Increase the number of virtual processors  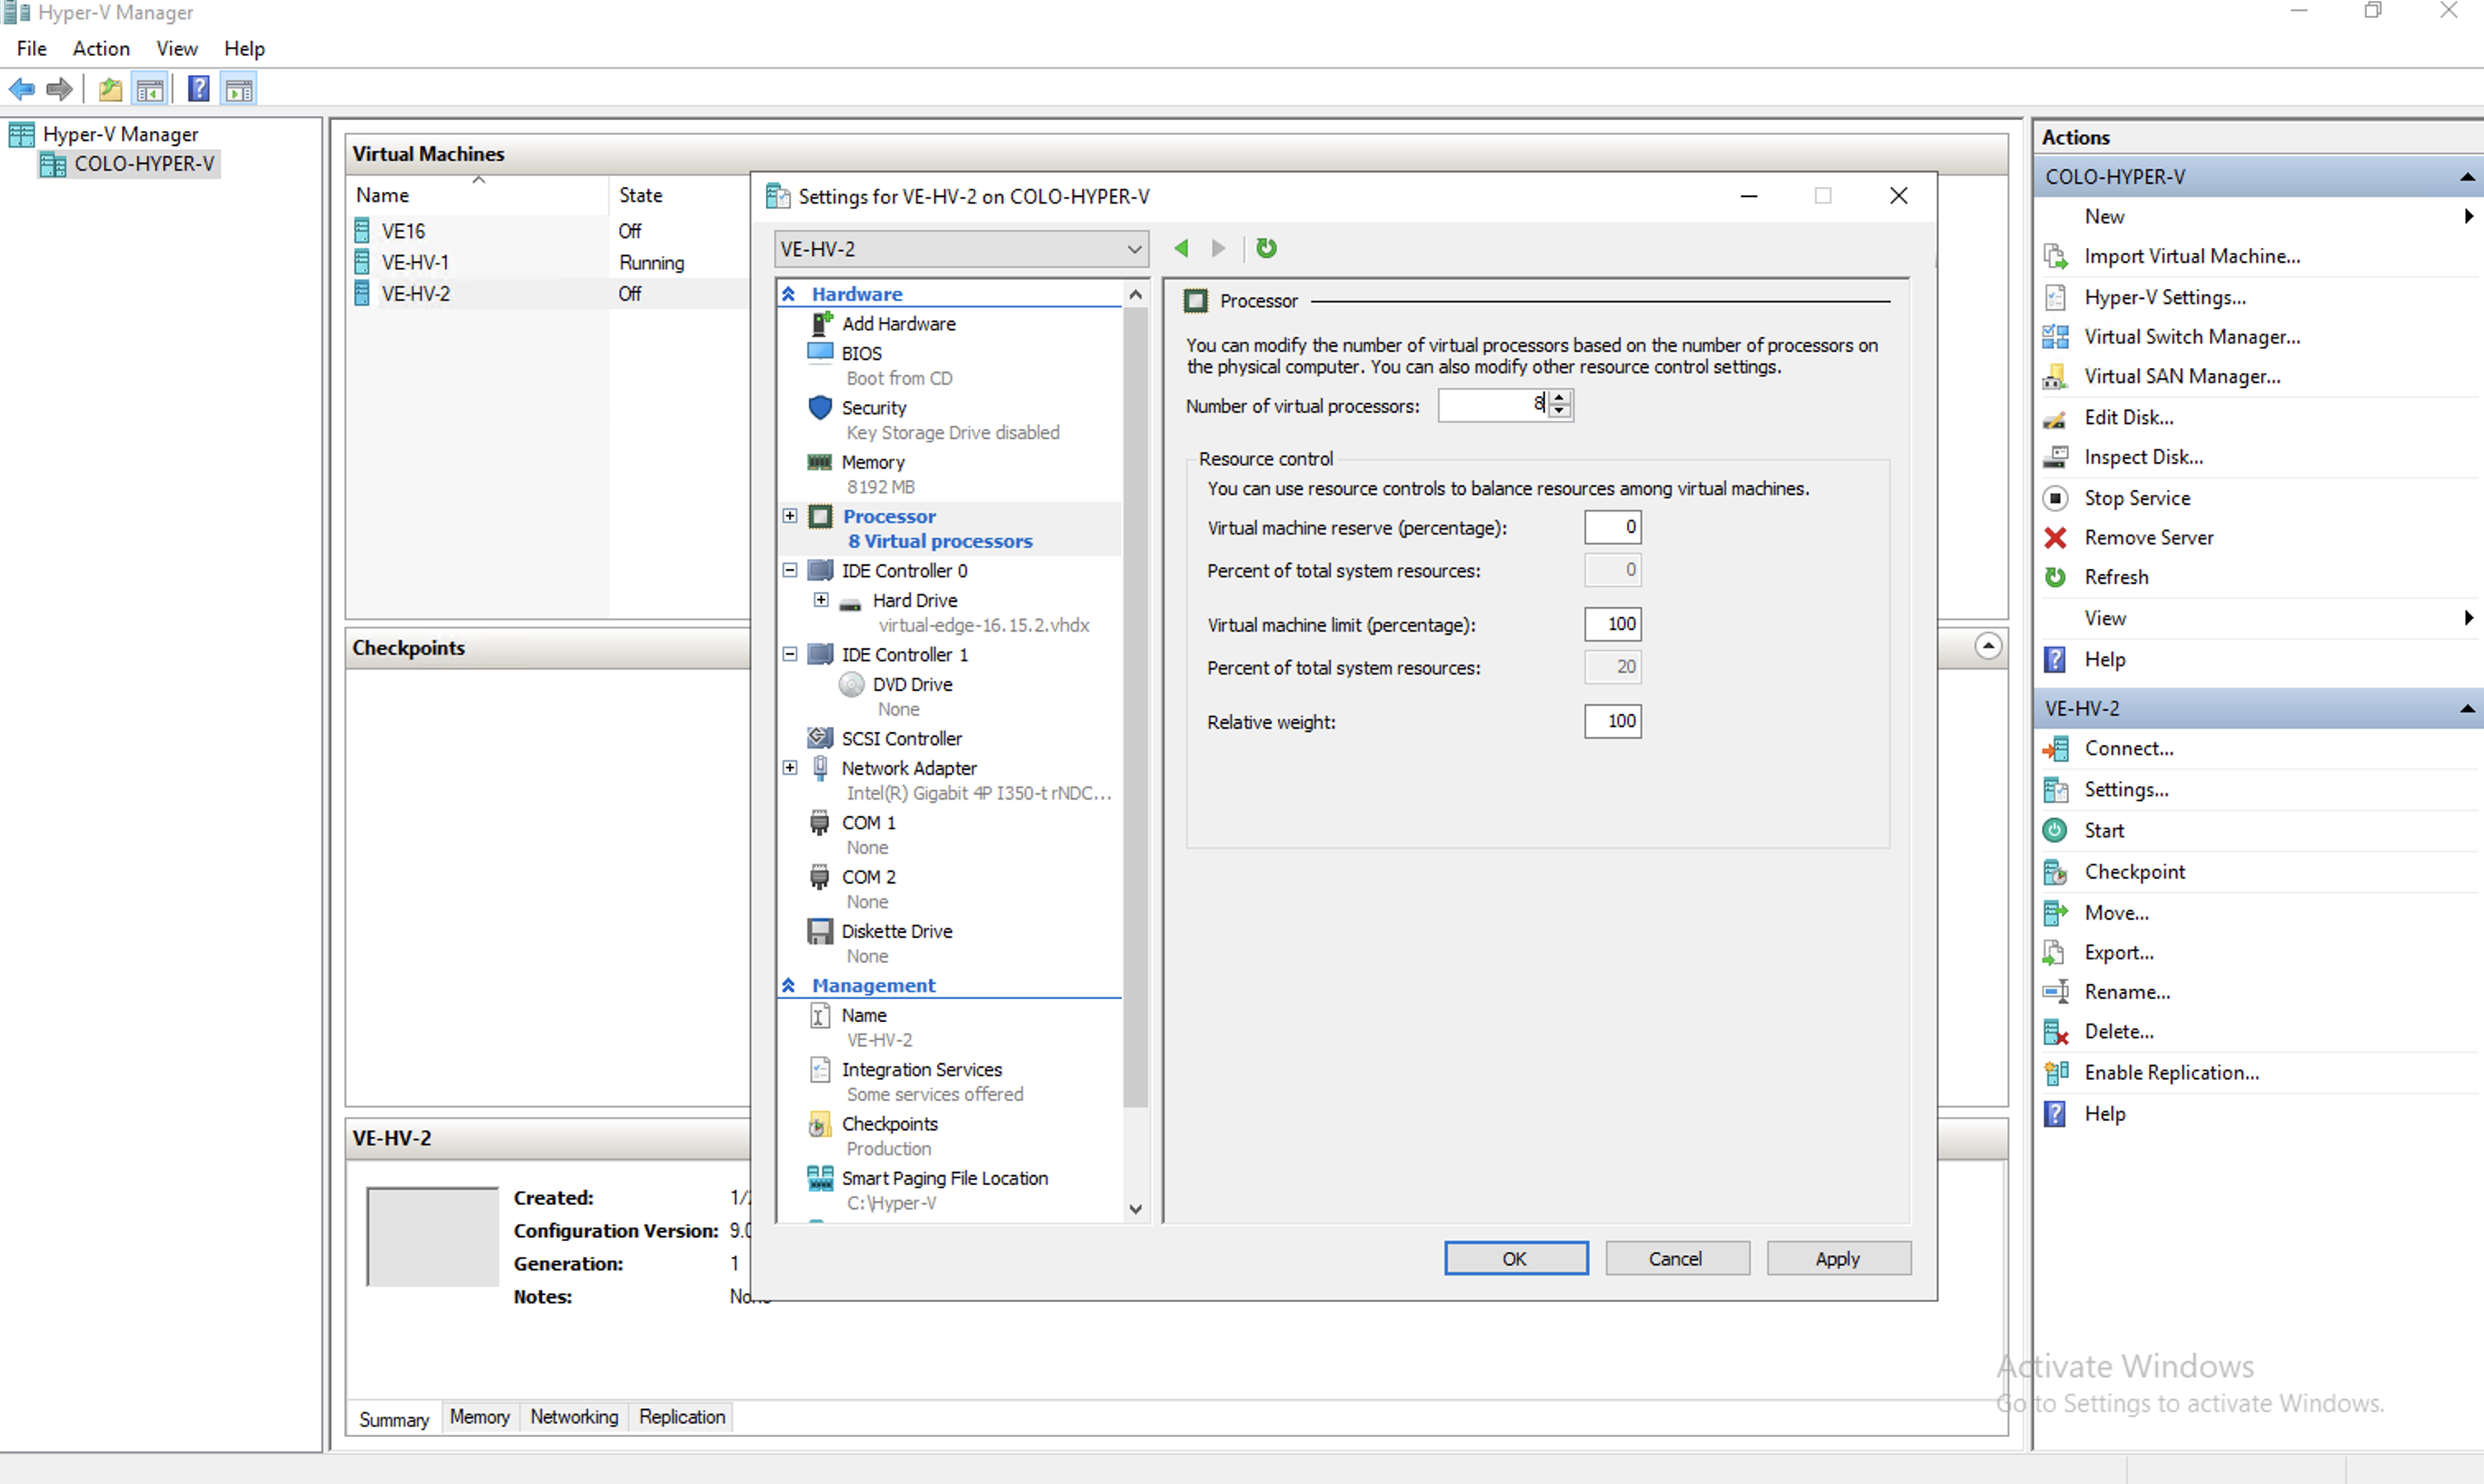1560,398
